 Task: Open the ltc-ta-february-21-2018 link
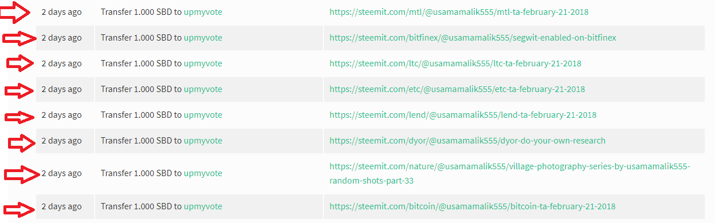coord(455,63)
